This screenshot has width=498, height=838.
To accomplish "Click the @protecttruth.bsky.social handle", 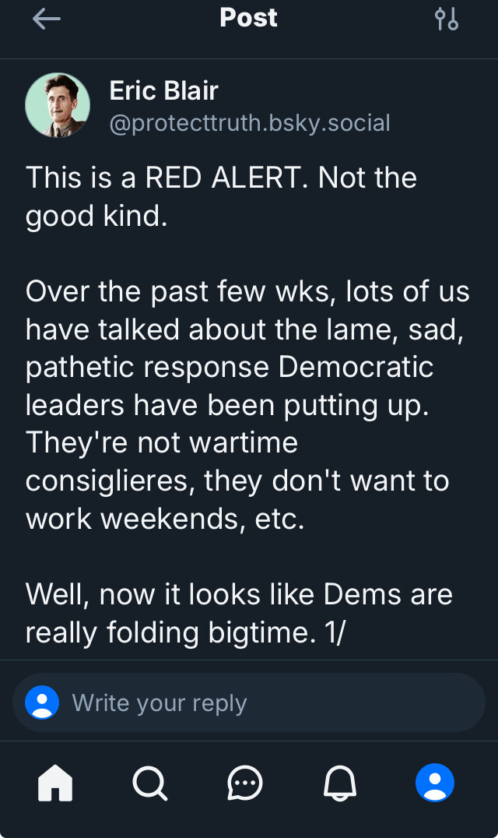I will coord(250,123).
